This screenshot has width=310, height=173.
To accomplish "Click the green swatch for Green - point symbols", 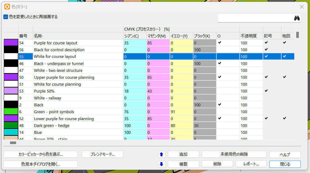I will [11, 112].
